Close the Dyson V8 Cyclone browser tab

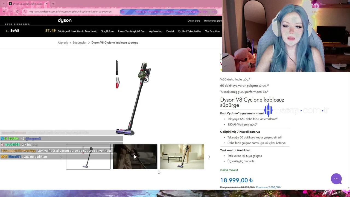46,4
